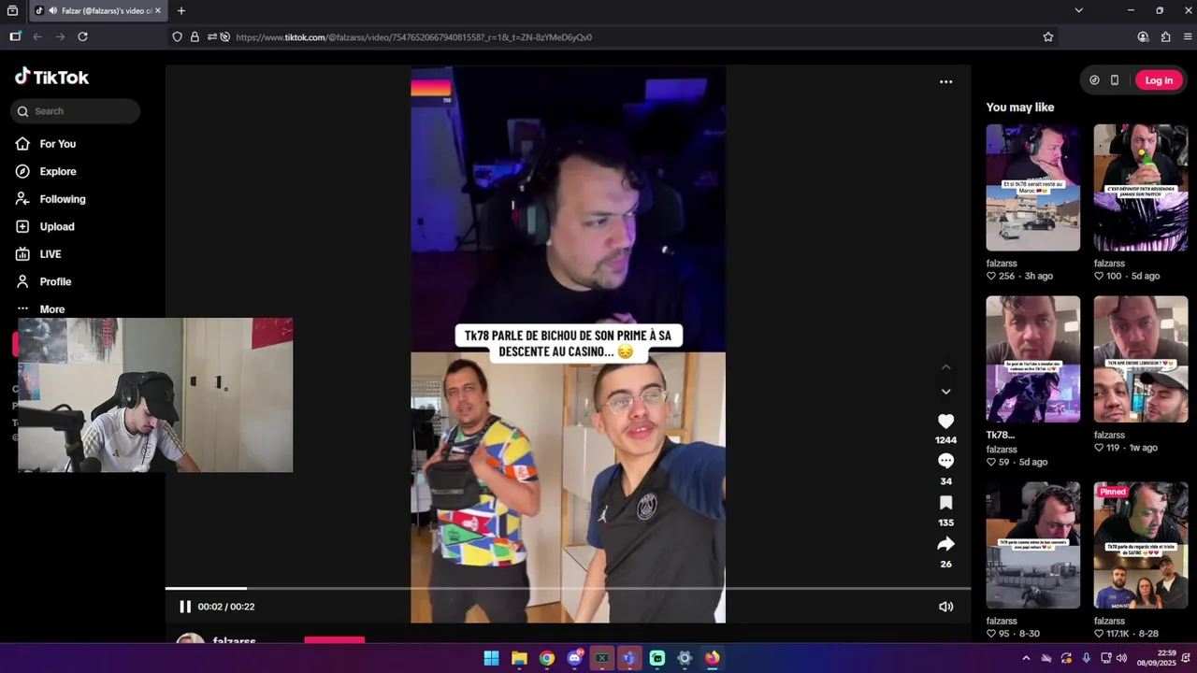Image resolution: width=1197 pixels, height=673 pixels.
Task: Open the TikTok coins icon next to Log in
Action: click(x=1094, y=80)
